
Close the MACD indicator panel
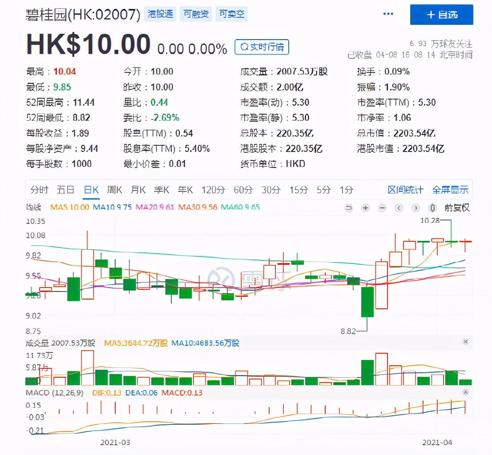tap(466, 392)
